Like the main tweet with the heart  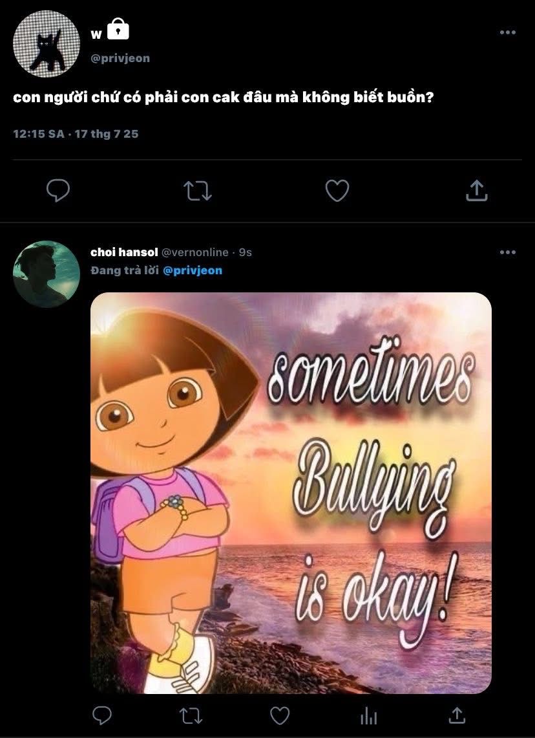click(x=337, y=191)
